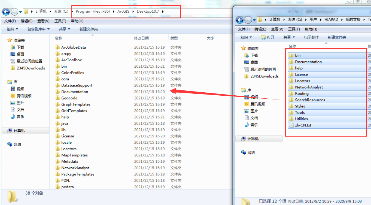
Task: Click ArcGIS segment in the left address bar
Action: pyautogui.click(x=123, y=11)
